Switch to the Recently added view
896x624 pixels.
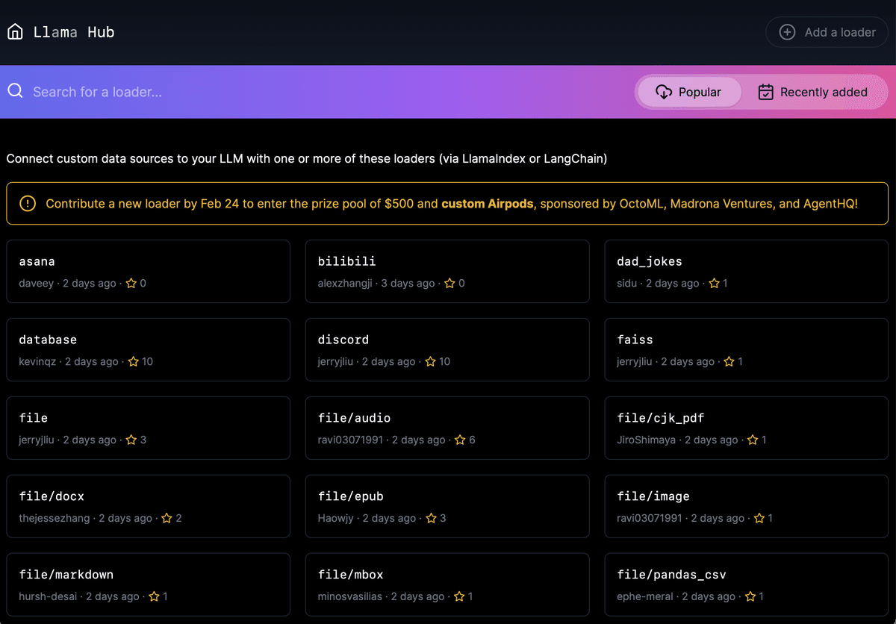click(813, 91)
